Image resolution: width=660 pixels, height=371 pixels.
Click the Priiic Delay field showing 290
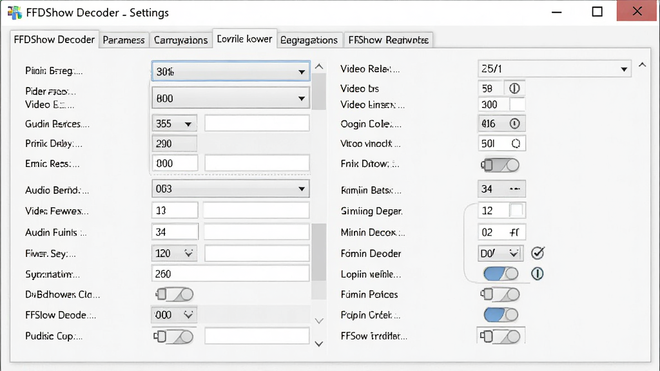[174, 144]
